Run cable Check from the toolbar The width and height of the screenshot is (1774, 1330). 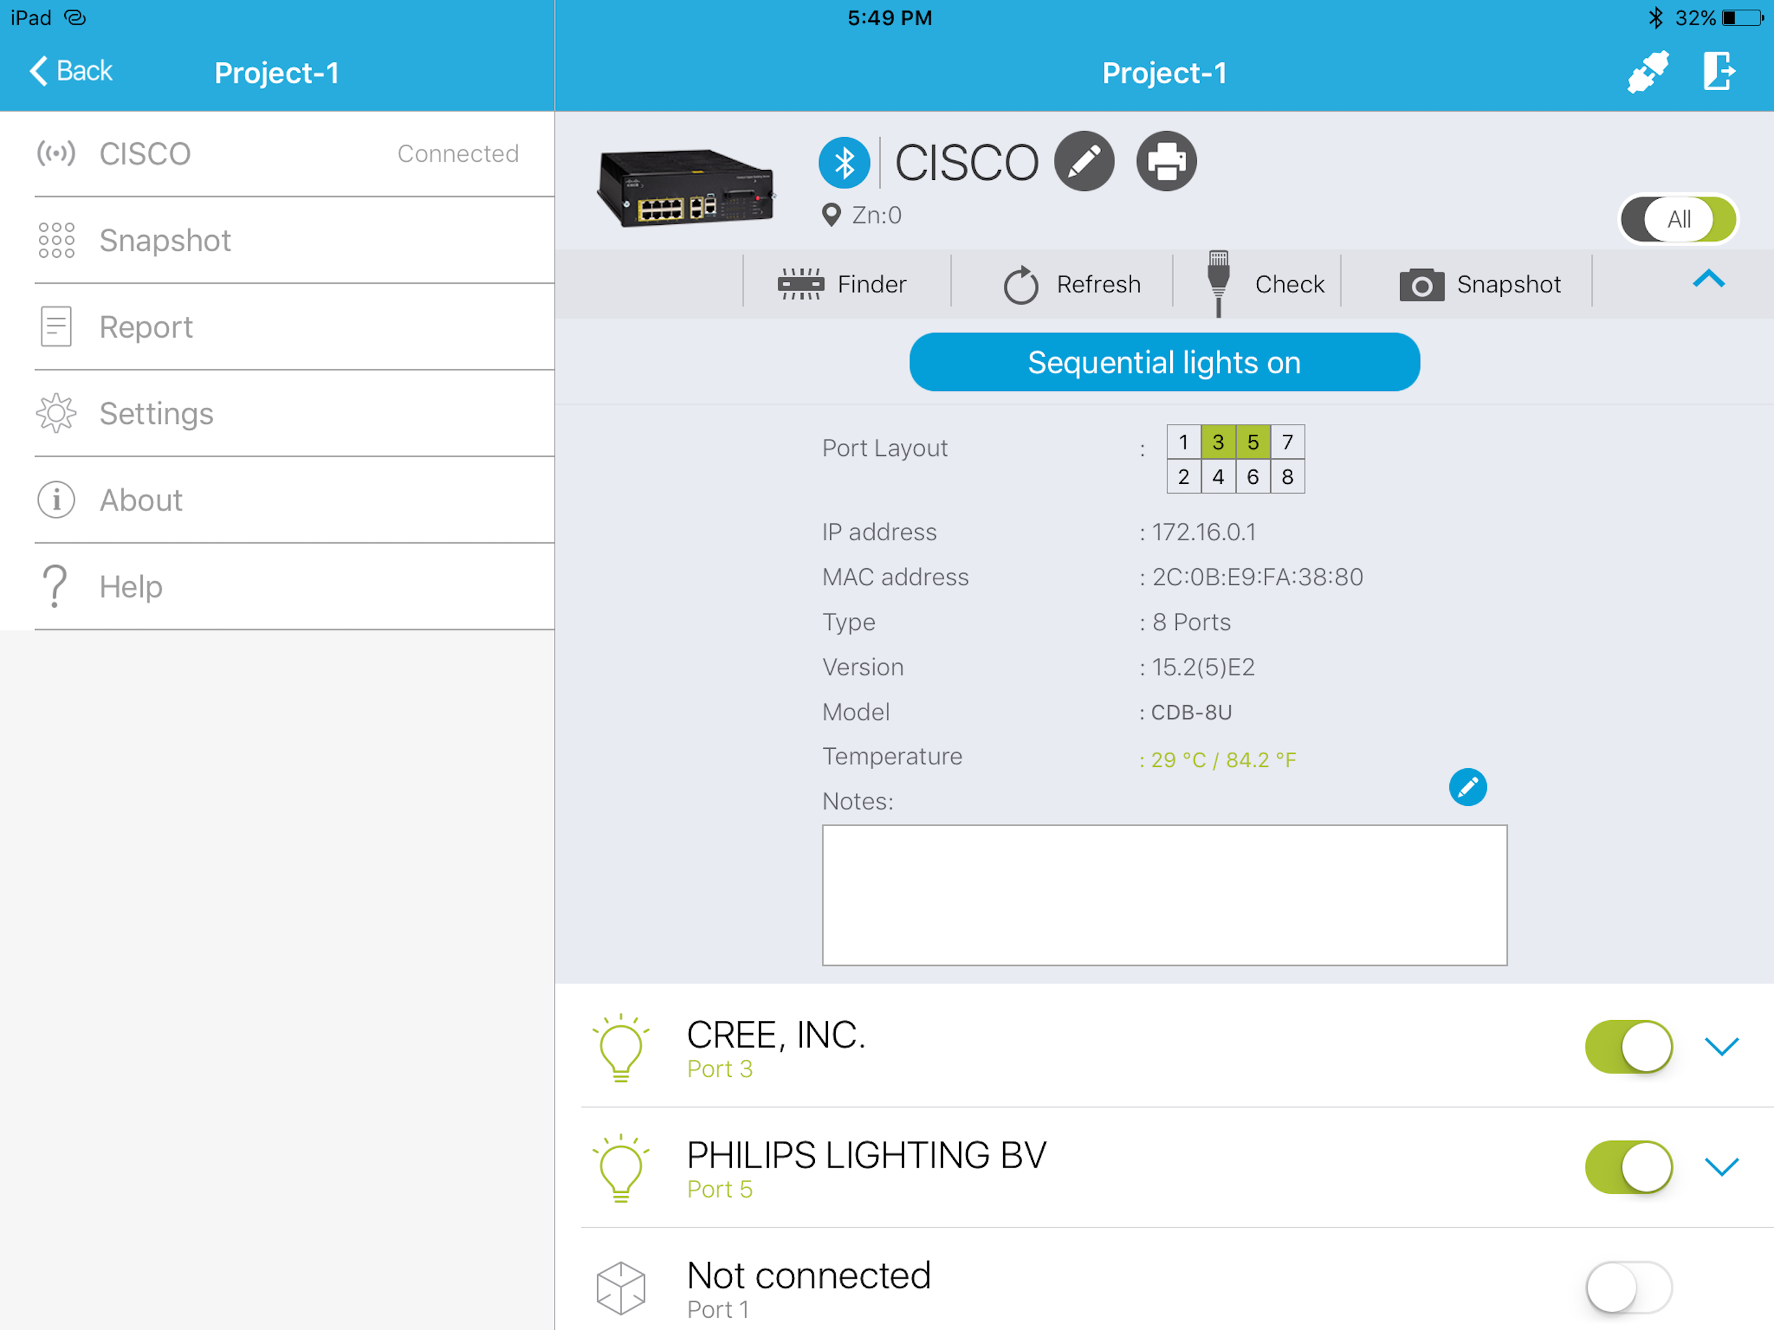[x=1266, y=284]
